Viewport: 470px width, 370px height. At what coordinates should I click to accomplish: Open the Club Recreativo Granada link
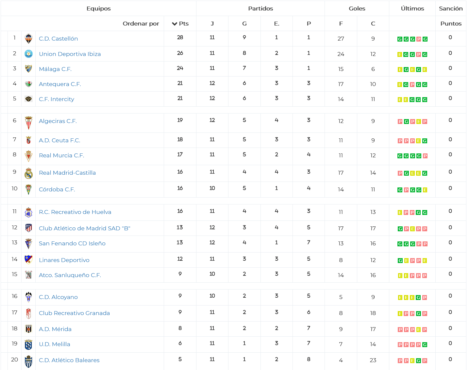click(x=74, y=313)
